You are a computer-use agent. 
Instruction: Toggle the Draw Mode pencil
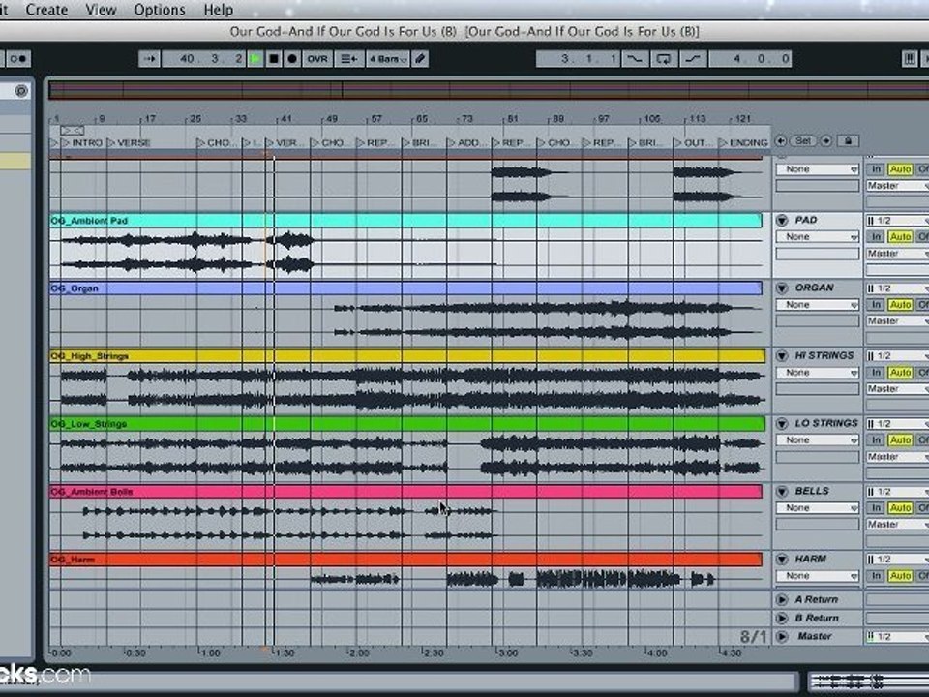point(420,59)
